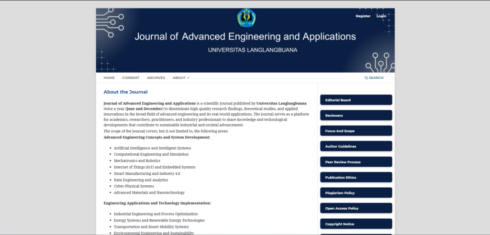Open the Home menu item
This screenshot has height=235, width=490.
[109, 78]
